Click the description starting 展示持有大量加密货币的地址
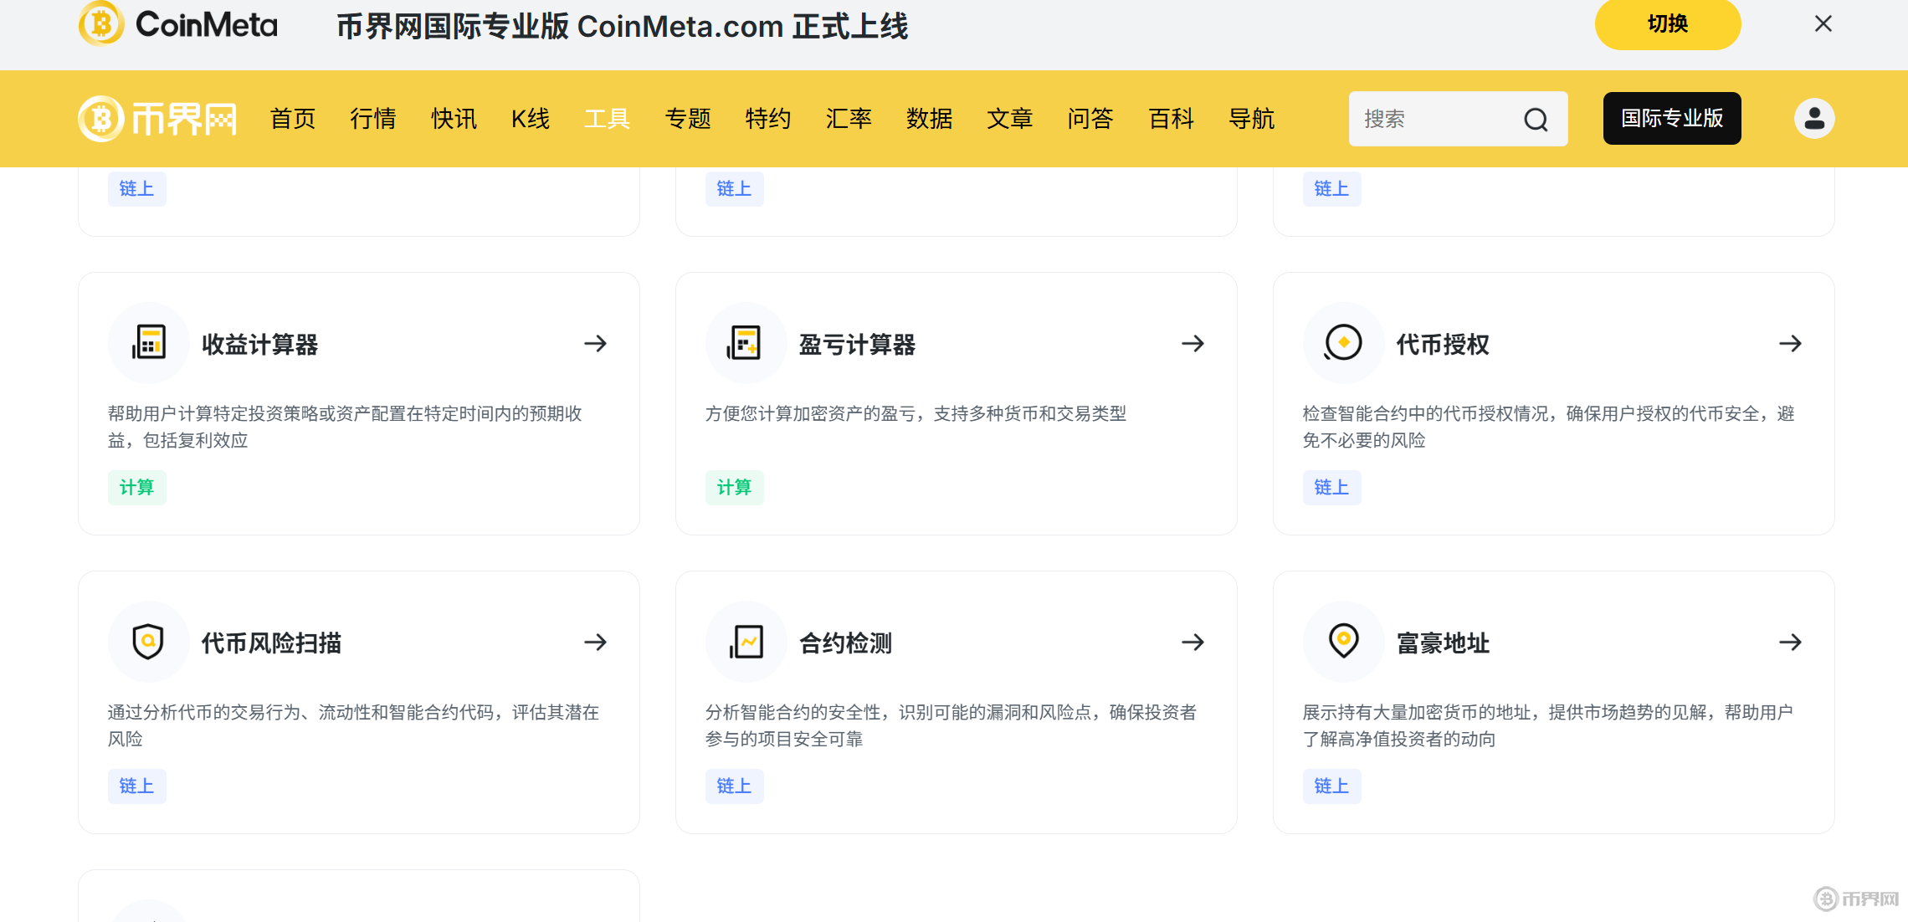The width and height of the screenshot is (1908, 922). point(1548,725)
